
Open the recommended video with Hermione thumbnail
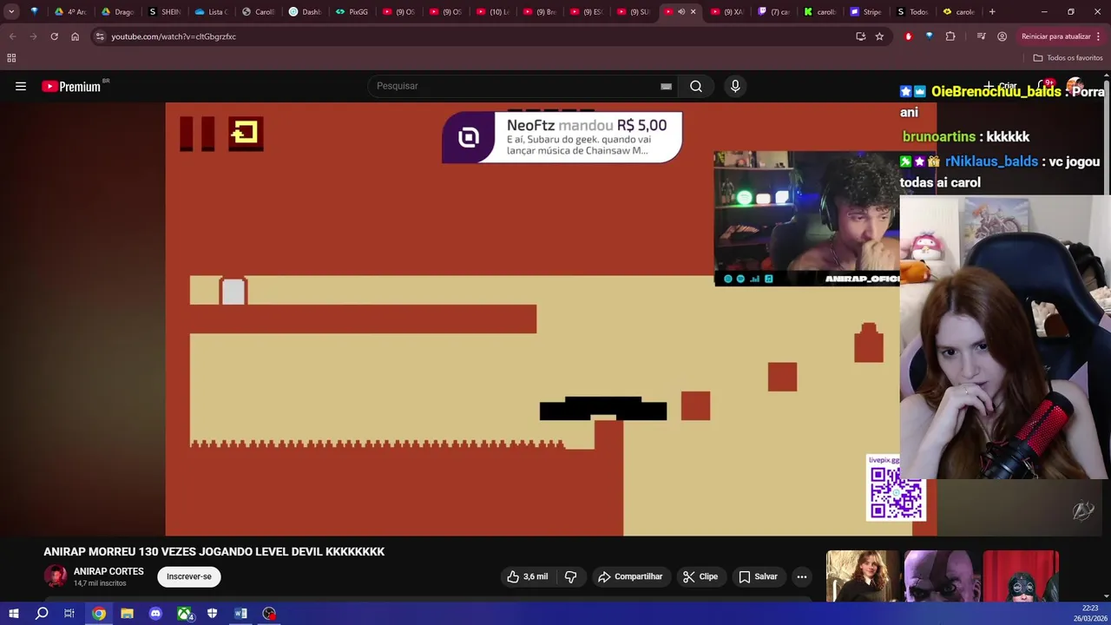[863, 576]
